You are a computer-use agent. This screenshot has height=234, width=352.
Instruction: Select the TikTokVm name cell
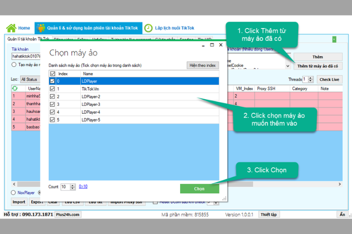150,89
